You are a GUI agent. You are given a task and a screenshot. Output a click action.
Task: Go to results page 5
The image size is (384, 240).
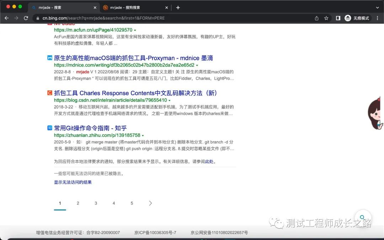132,203
